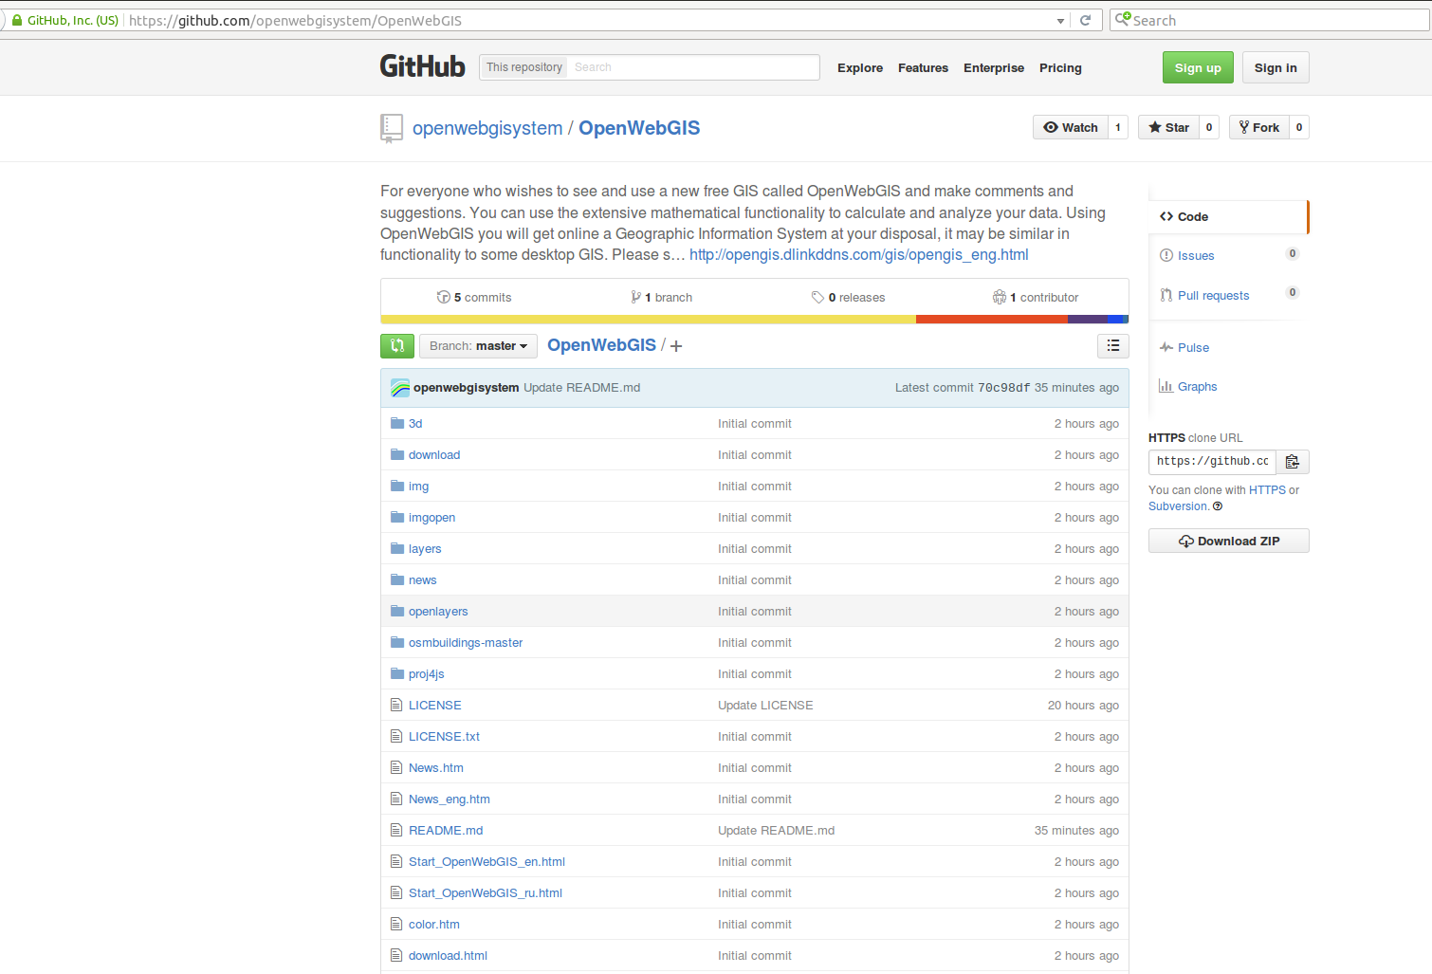Go to Enterprise in top navigation

click(x=994, y=68)
